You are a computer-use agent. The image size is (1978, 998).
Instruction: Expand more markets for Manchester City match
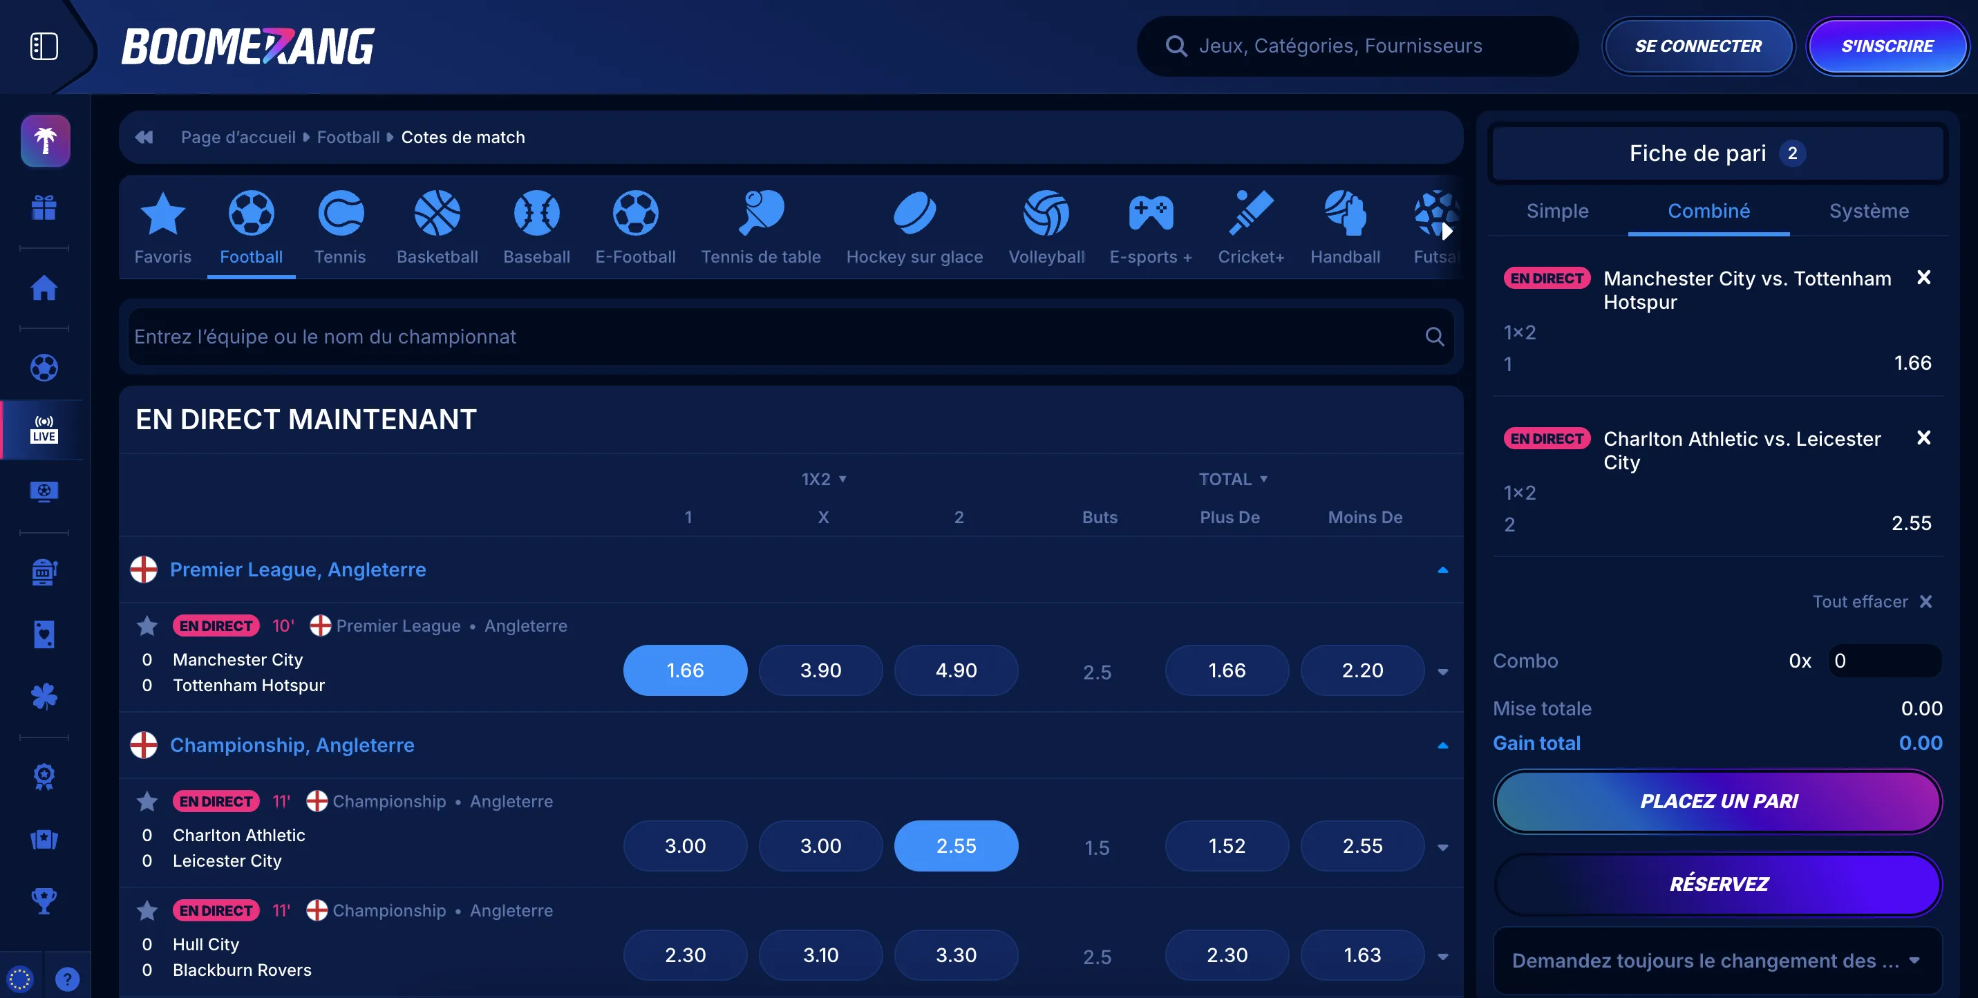(x=1442, y=670)
